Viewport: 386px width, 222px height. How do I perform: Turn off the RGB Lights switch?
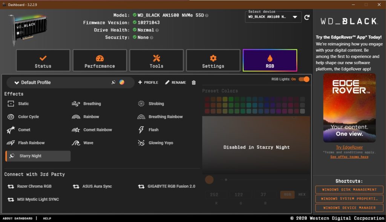tap(304, 79)
